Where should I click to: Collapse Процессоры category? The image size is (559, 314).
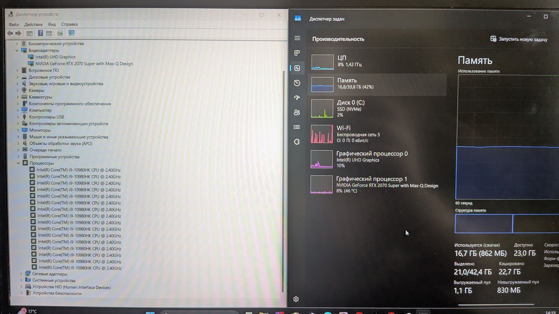click(x=18, y=163)
